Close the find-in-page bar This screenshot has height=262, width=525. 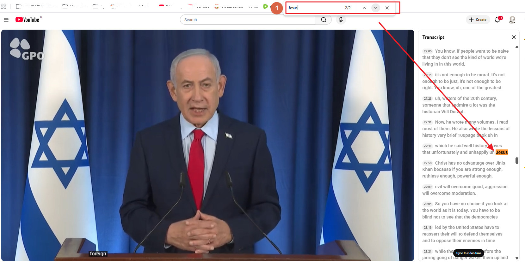pos(387,8)
